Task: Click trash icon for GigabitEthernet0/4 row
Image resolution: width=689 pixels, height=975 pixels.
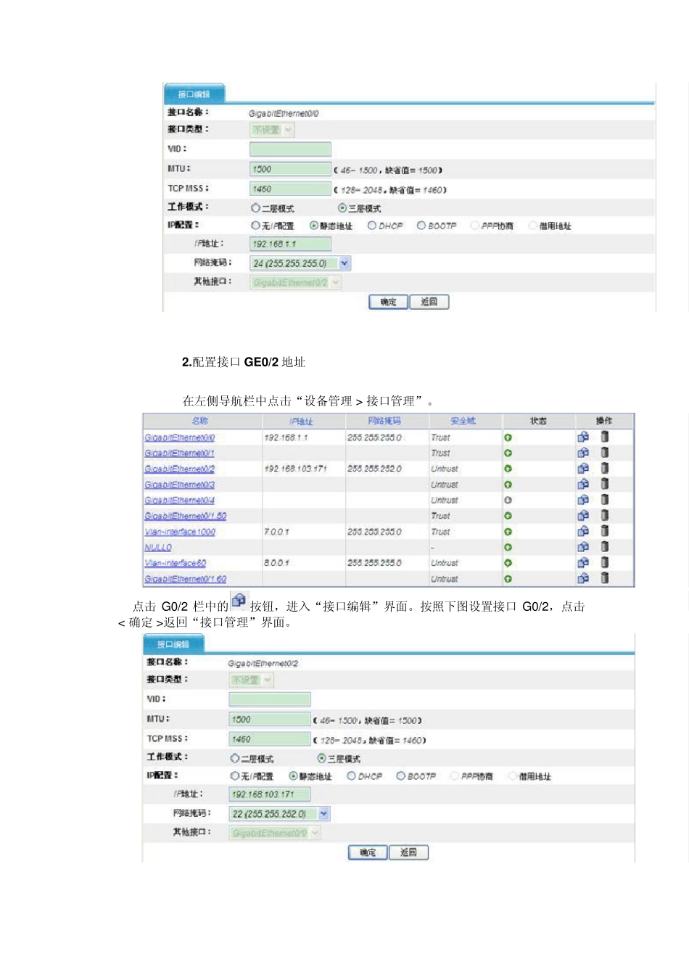Action: (604, 500)
